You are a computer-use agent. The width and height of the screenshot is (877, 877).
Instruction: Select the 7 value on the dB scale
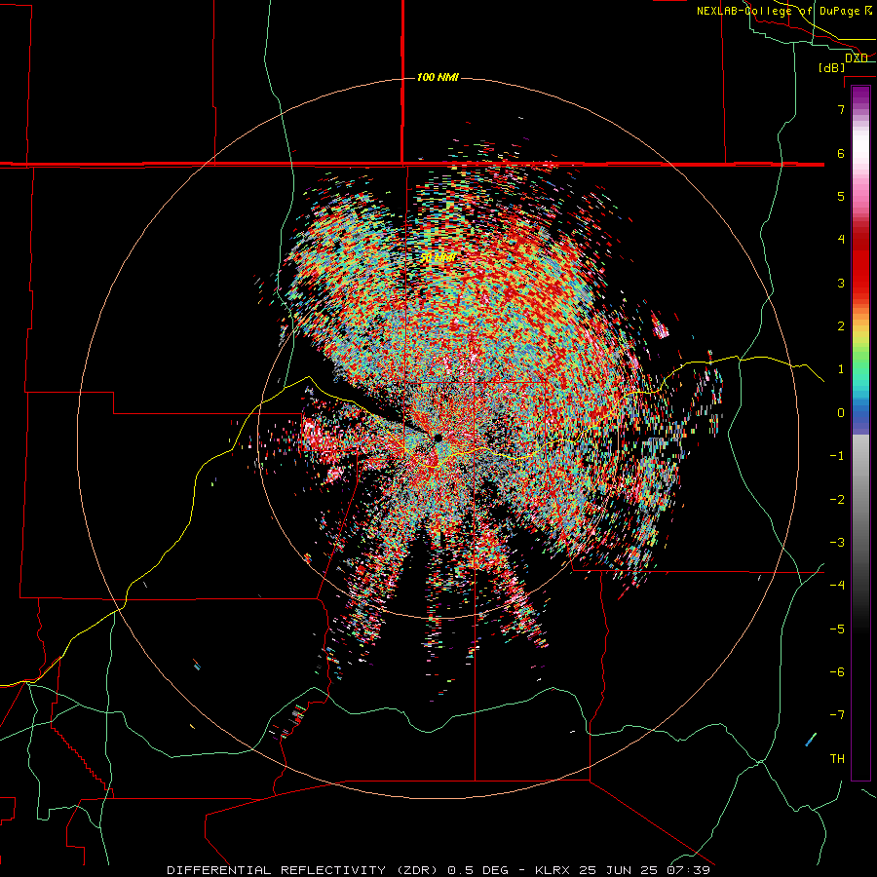click(841, 109)
